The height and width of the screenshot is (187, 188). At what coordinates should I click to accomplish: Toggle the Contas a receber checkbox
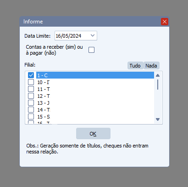[x=91, y=50]
